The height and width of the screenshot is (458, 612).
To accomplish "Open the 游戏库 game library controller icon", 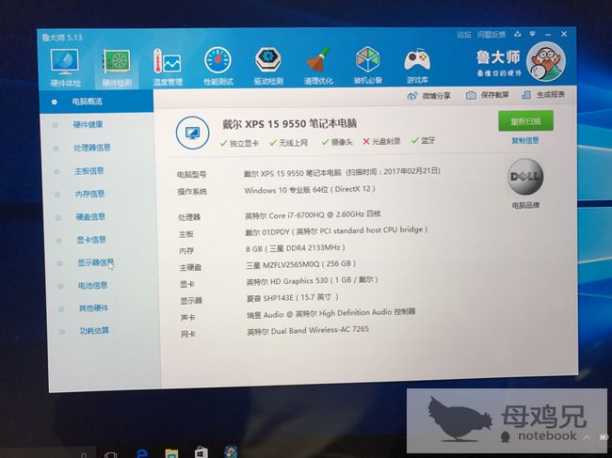I will pyautogui.click(x=417, y=66).
